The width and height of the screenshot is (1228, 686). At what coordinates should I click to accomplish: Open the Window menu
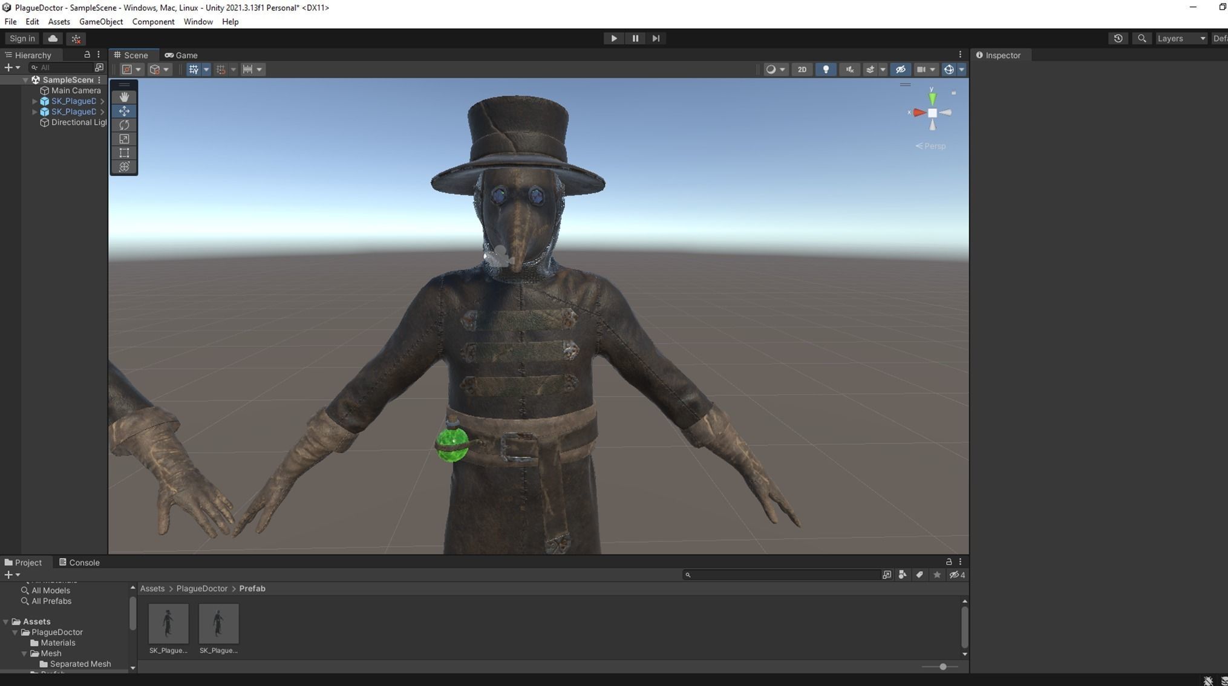[198, 22]
